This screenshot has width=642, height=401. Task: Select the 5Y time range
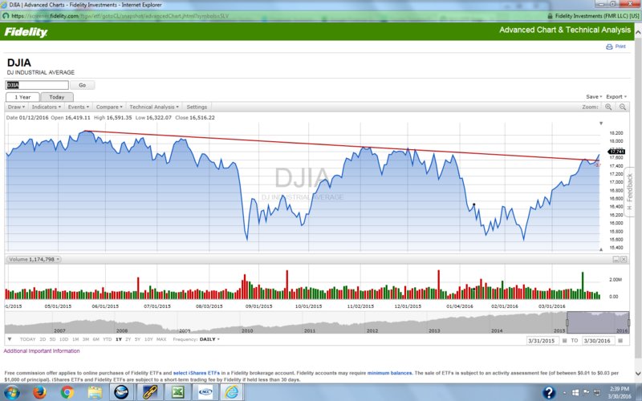(x=137, y=339)
